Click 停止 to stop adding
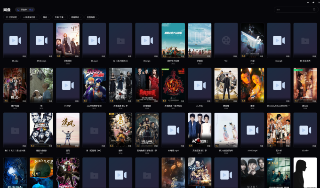This screenshot has height=188, width=320. [31, 9]
